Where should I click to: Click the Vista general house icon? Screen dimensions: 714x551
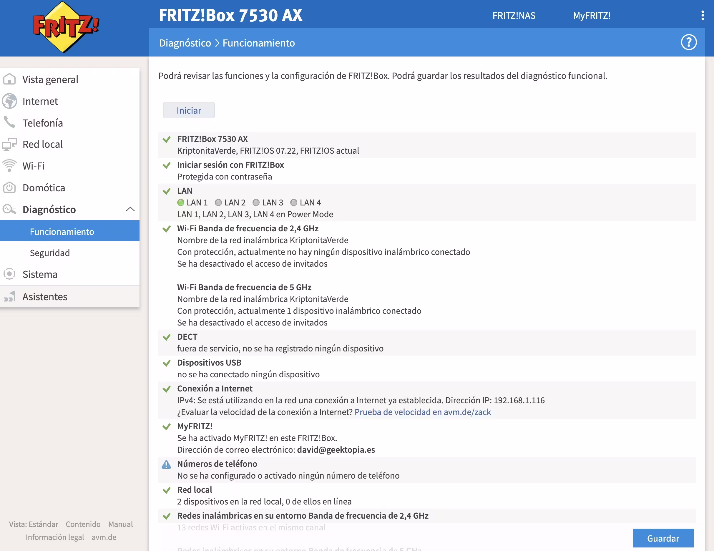(x=9, y=79)
